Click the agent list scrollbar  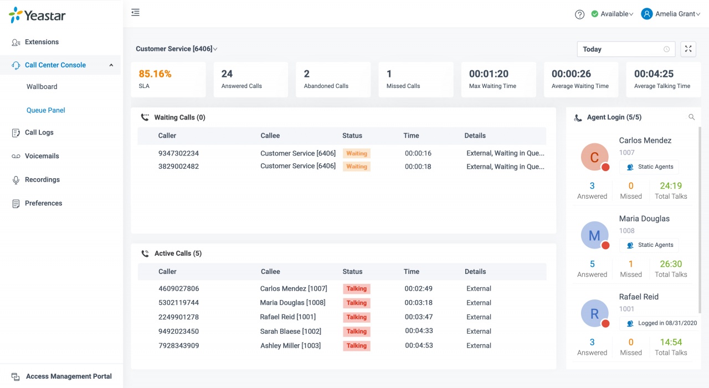pyautogui.click(x=699, y=221)
